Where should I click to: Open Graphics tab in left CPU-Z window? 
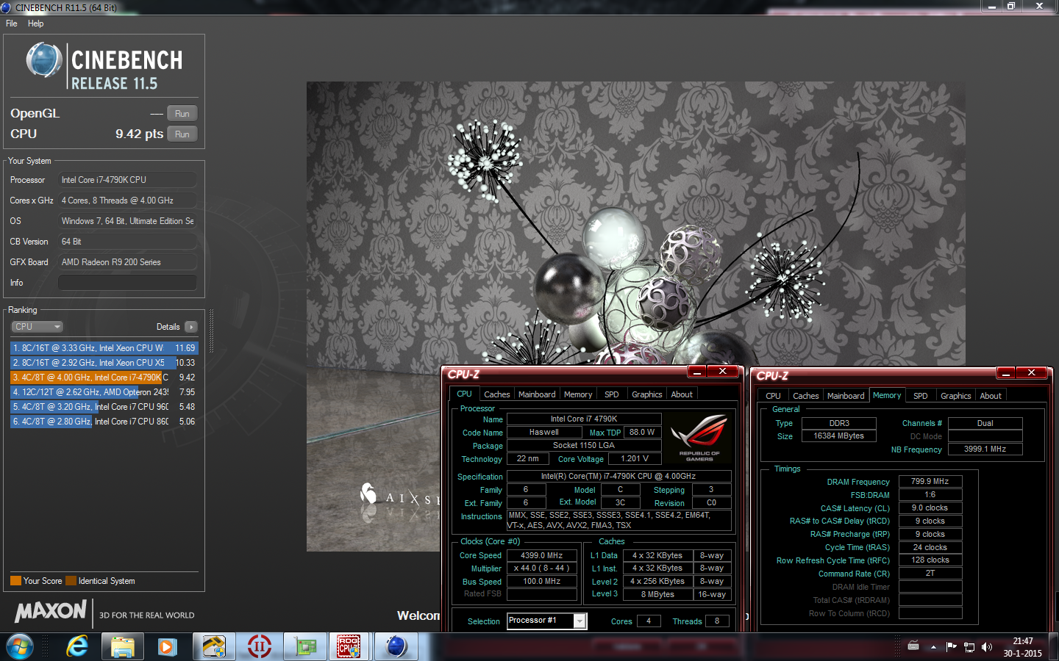coord(647,394)
